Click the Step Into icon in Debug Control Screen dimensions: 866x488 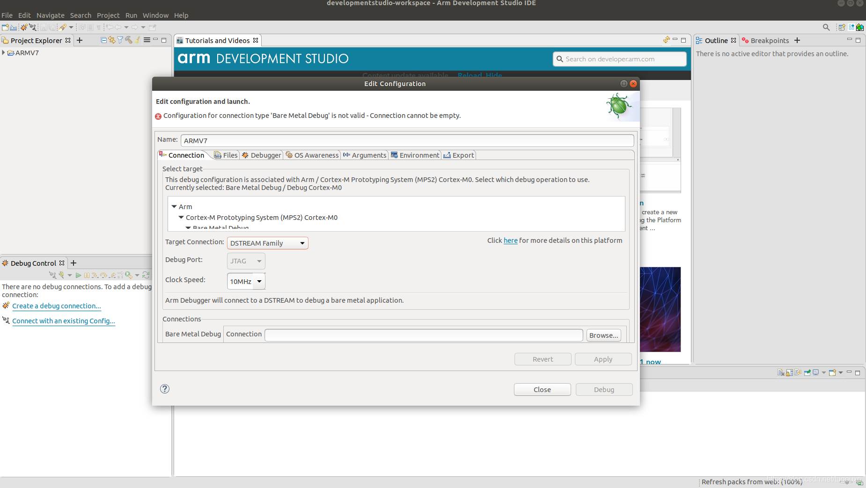pos(95,275)
